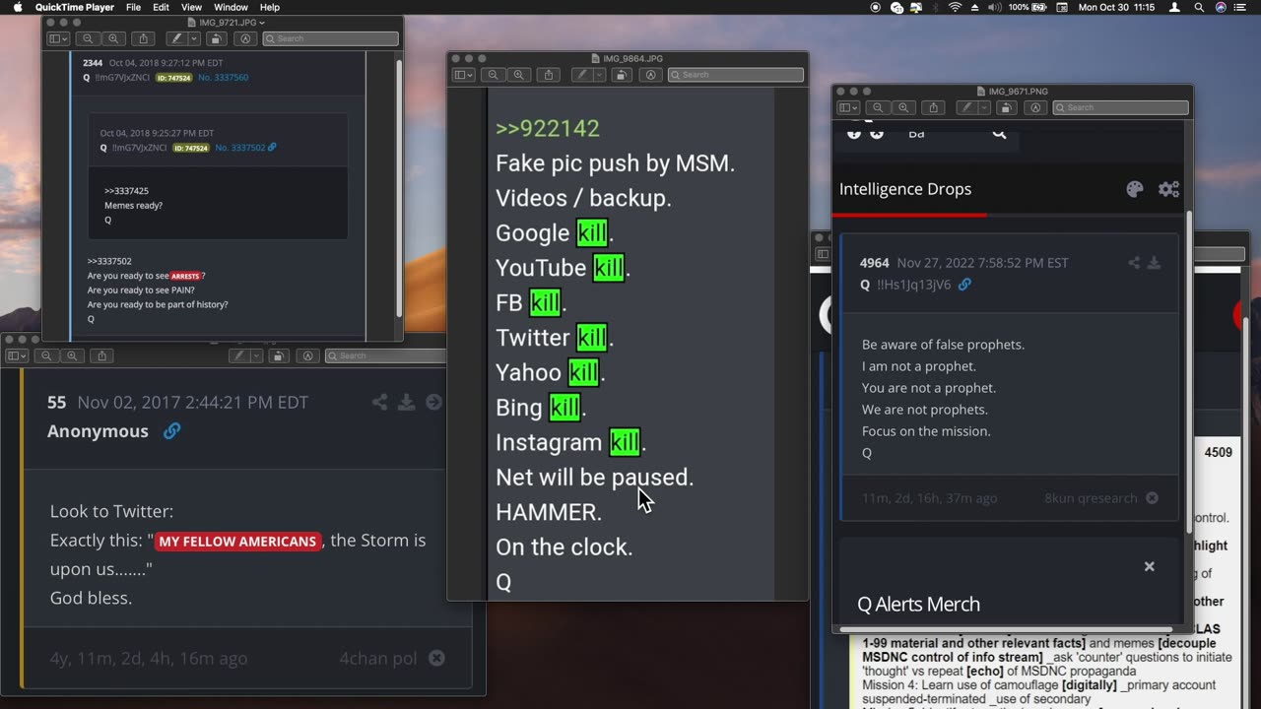Zoom in on the IMG_9721.JPG window
Image resolution: width=1261 pixels, height=709 pixels.
(x=113, y=38)
